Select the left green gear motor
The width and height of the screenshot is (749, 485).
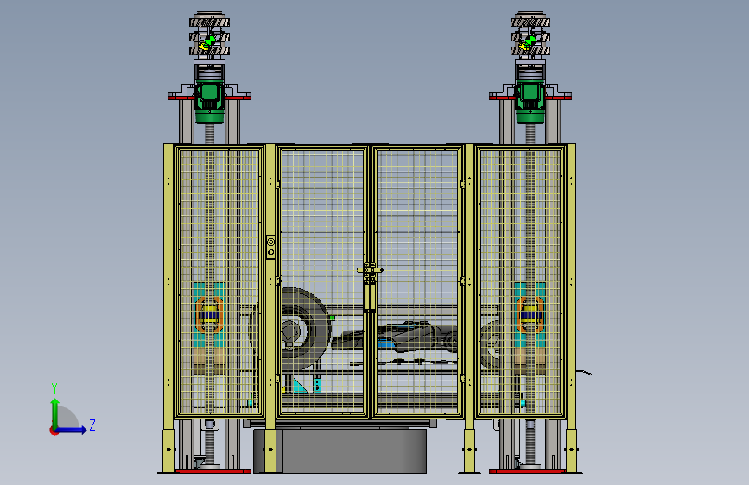tap(209, 103)
